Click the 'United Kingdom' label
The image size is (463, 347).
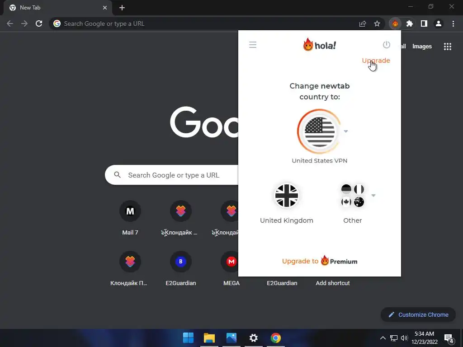pyautogui.click(x=286, y=220)
